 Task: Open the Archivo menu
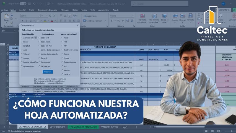pyautogui.click(x=5, y=10)
